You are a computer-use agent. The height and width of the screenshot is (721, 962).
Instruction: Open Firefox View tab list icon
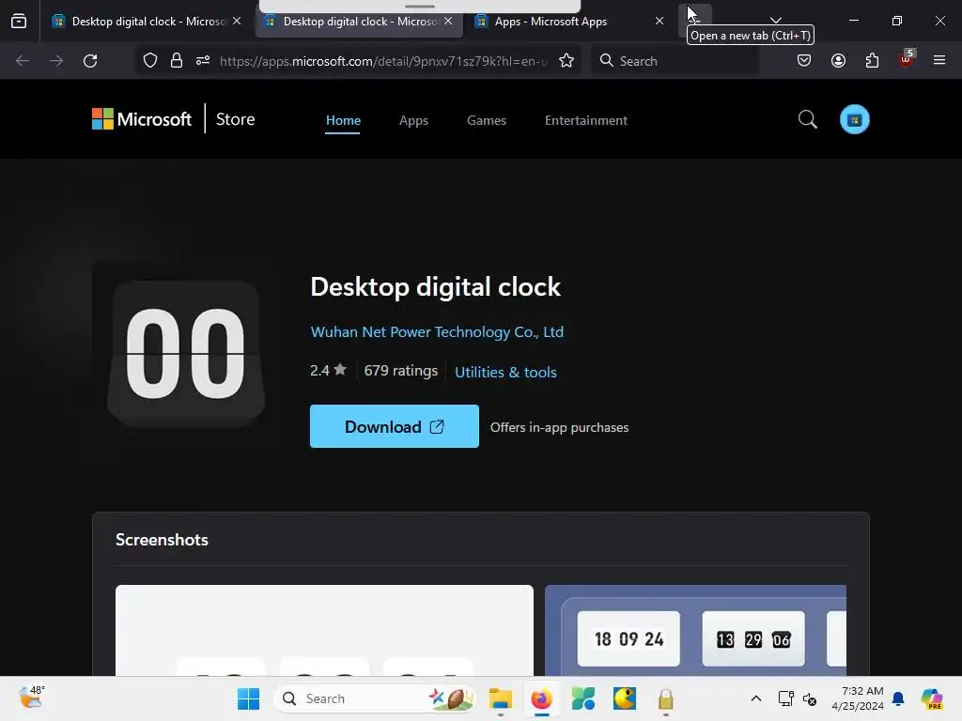tap(19, 21)
